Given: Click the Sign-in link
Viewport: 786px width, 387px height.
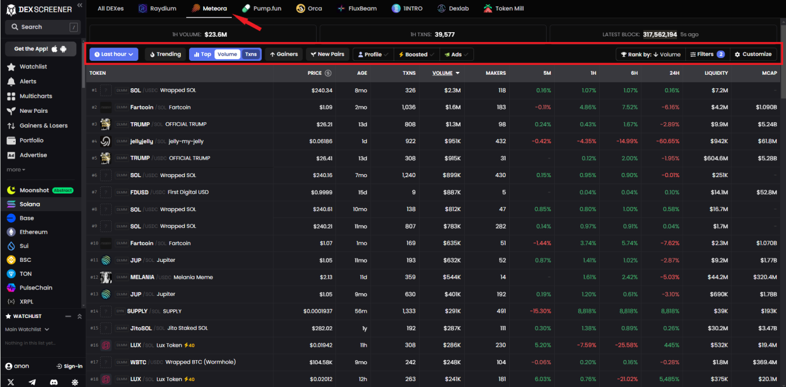Looking at the screenshot, I should point(69,367).
